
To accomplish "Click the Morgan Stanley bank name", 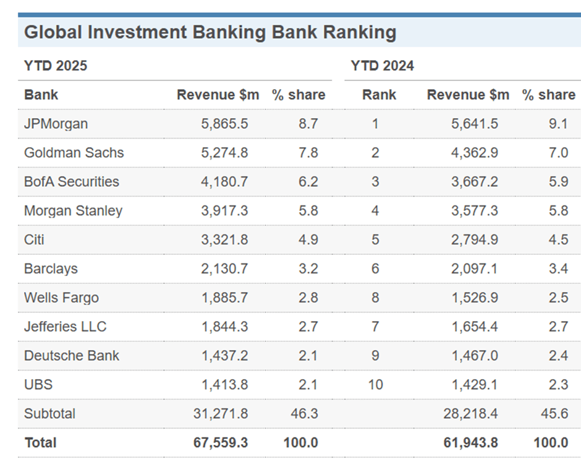I will coord(73,211).
